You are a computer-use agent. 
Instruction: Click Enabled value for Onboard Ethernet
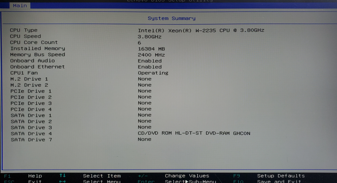tap(150, 67)
